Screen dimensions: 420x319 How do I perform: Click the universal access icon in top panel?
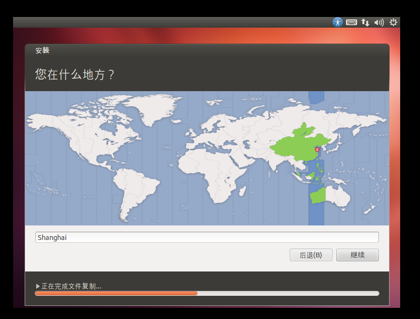338,22
